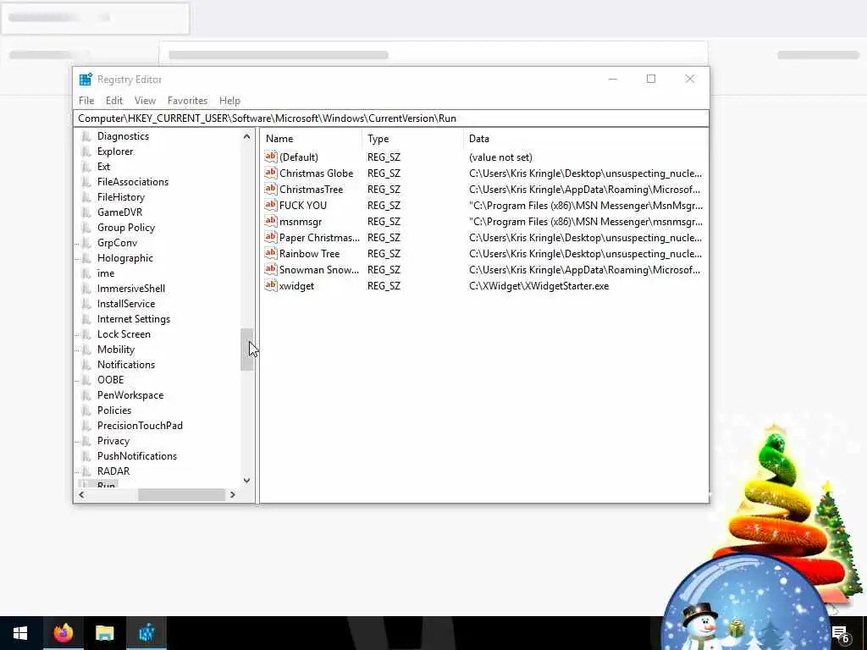Select the FileAssociations key
The image size is (867, 650).
pos(133,182)
